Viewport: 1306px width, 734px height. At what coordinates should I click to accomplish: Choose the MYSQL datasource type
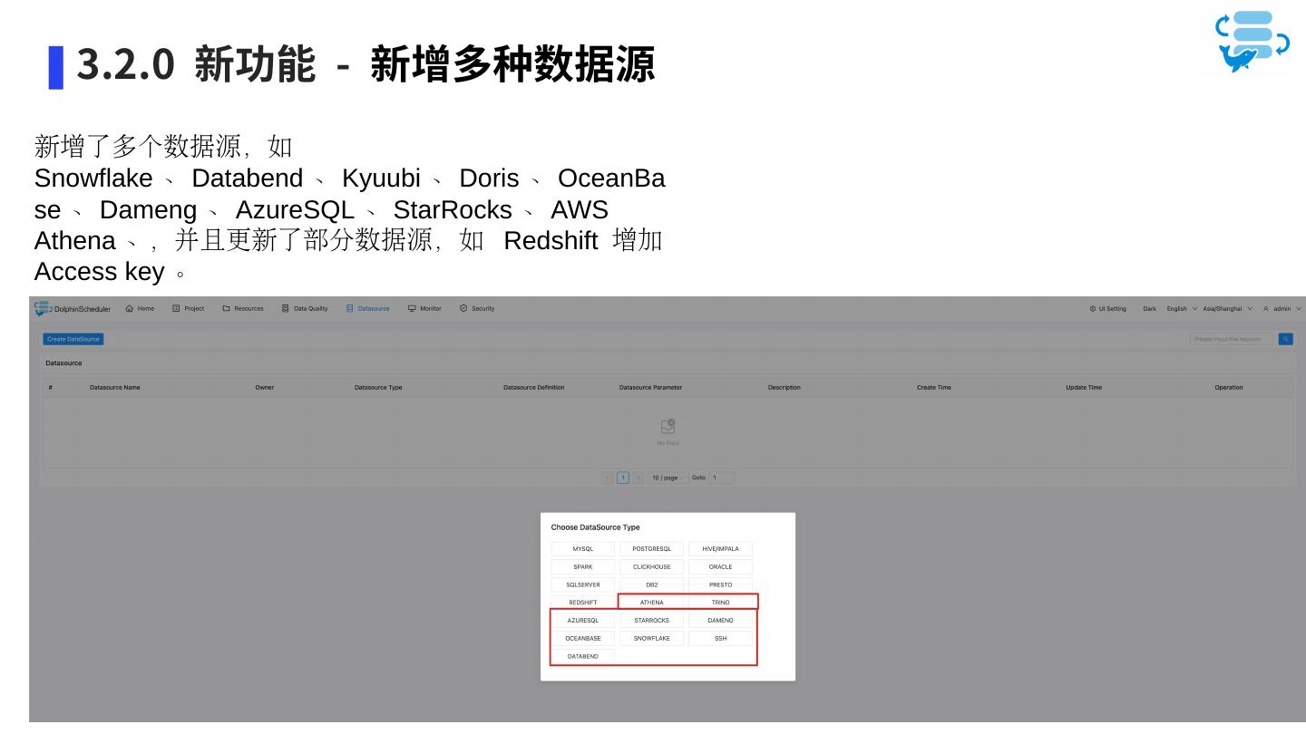coord(583,549)
